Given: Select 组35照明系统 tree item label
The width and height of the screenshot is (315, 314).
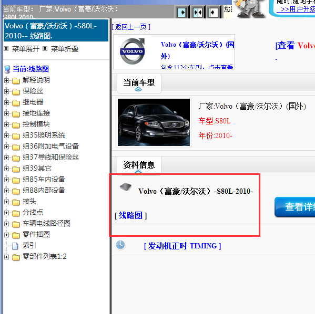Looking at the screenshot, I should tap(44, 135).
